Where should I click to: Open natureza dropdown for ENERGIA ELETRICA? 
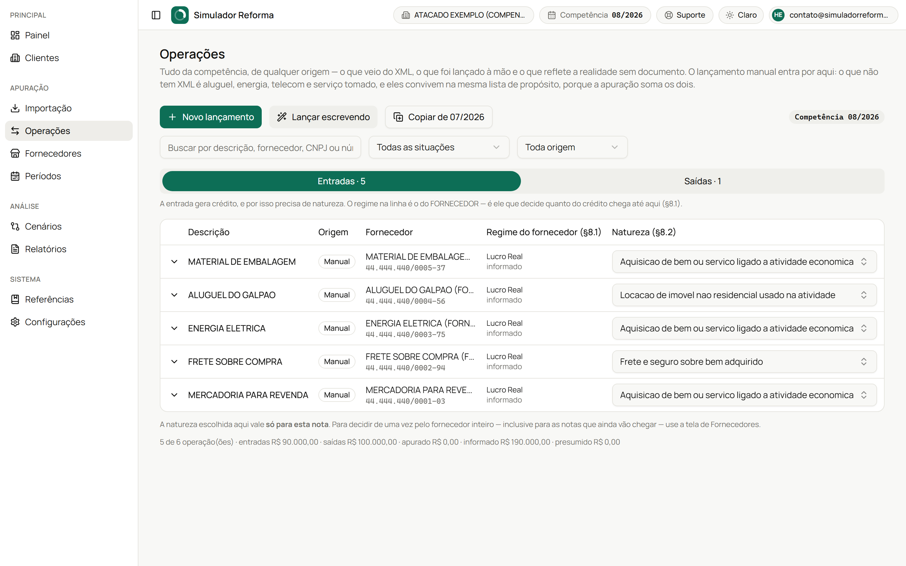(744, 328)
